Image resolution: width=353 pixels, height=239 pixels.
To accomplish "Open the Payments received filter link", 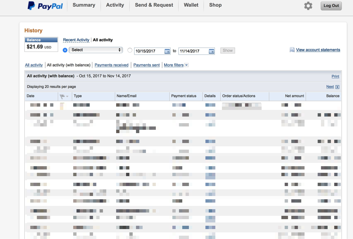I will (x=111, y=65).
